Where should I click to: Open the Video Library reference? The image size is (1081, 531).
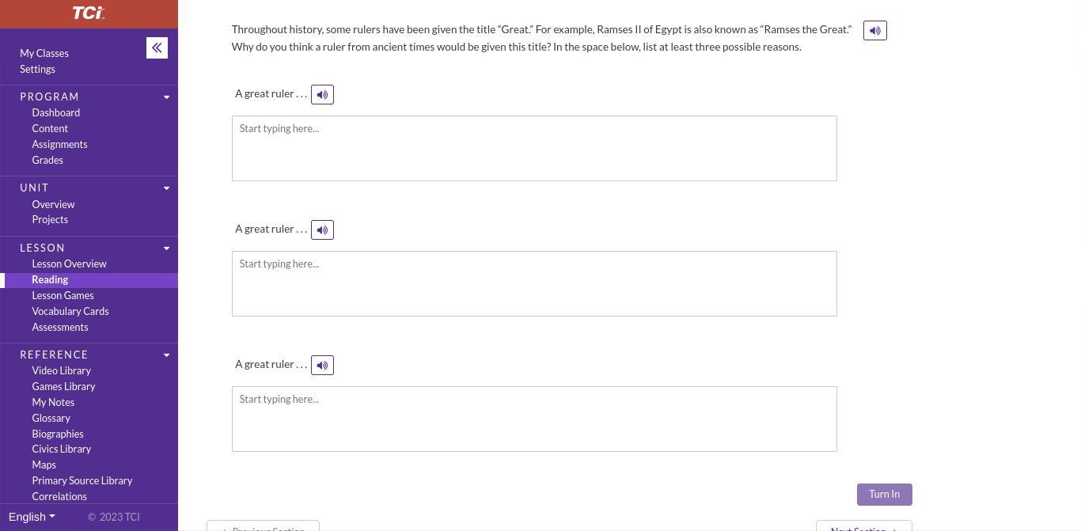[x=61, y=371]
